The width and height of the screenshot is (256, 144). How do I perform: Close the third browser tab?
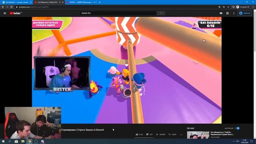[95, 2]
